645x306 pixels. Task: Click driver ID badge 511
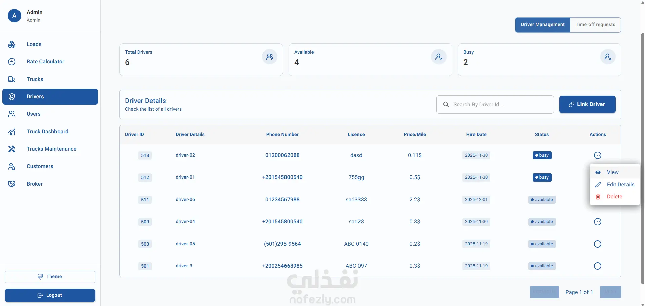coord(145,200)
